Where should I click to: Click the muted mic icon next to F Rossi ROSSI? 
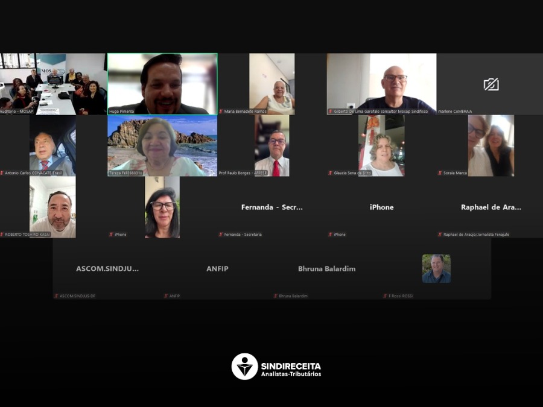(386, 296)
